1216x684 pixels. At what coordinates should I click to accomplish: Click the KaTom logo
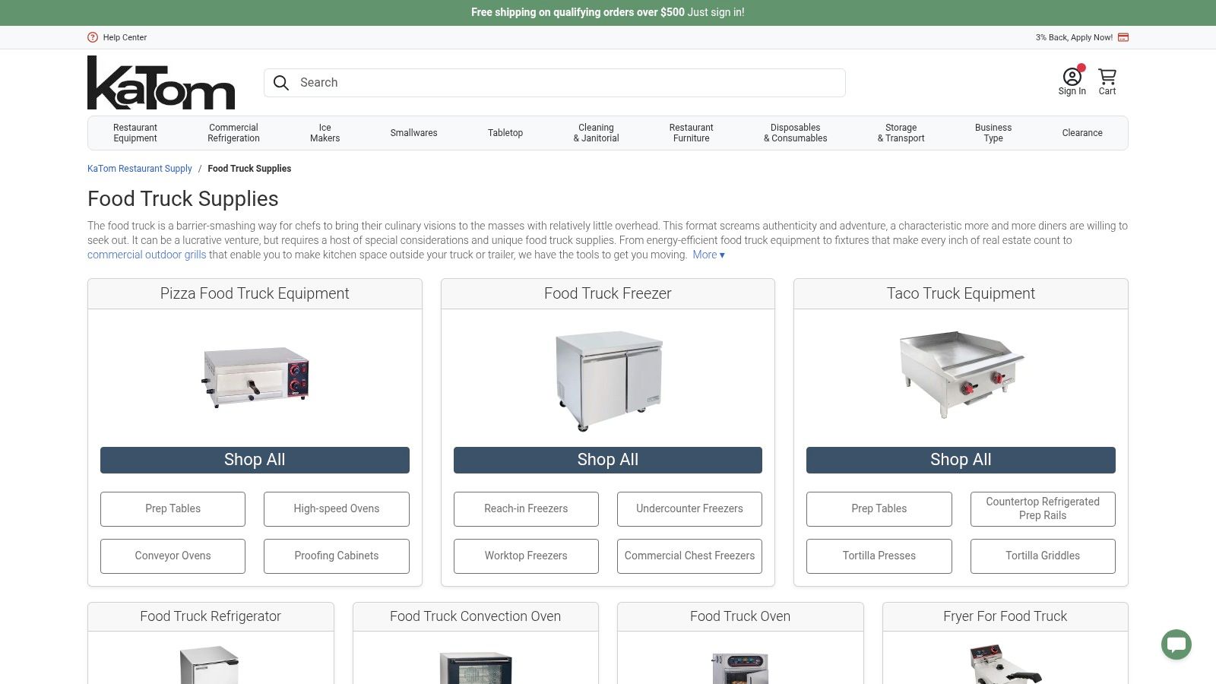pos(161,83)
